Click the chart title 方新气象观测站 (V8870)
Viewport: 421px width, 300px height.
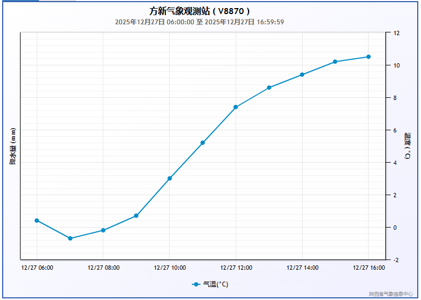(199, 11)
